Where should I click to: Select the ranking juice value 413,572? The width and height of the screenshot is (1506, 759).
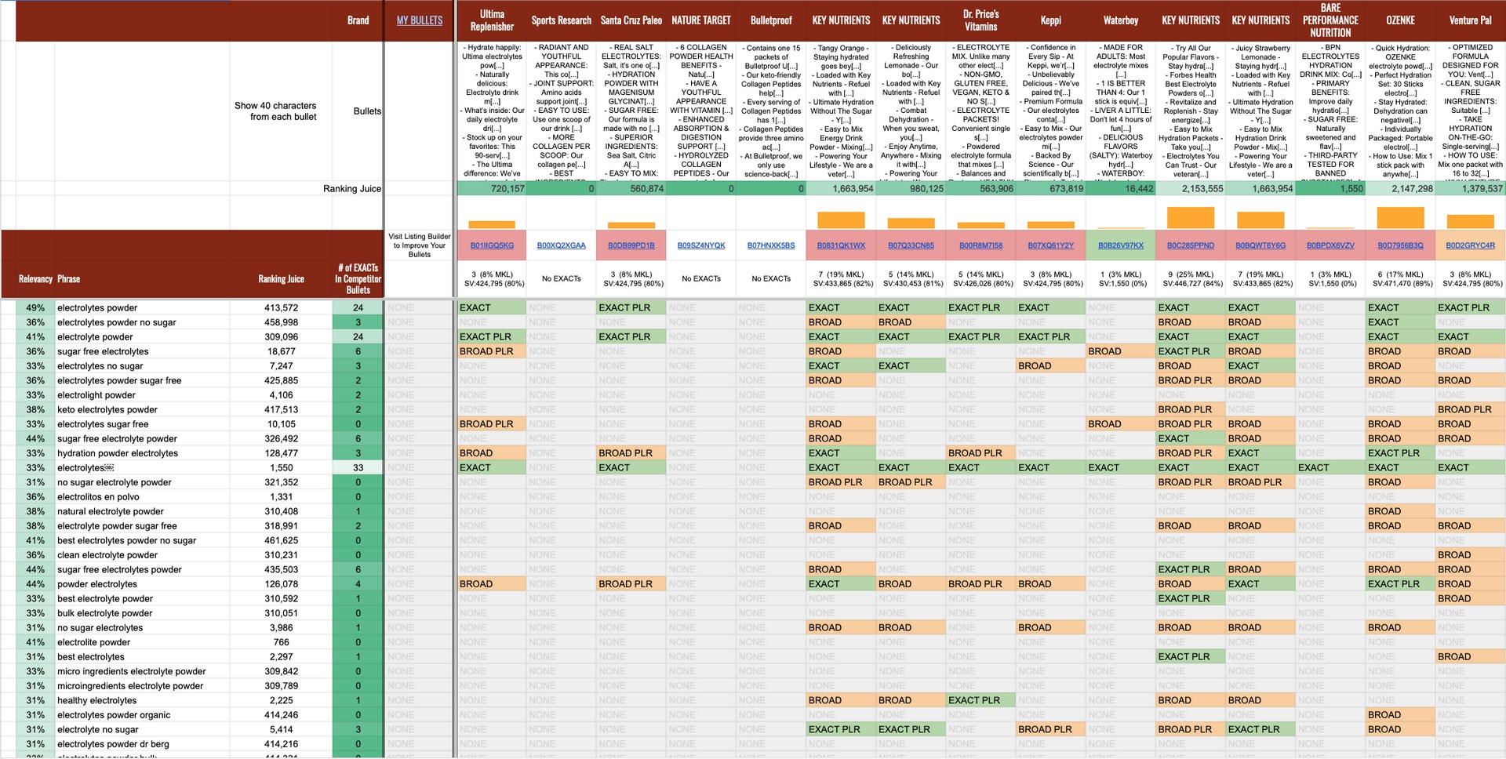point(281,308)
